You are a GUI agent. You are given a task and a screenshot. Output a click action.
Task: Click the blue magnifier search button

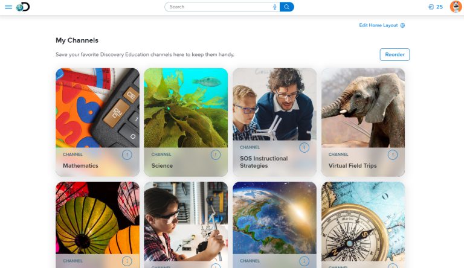tap(287, 7)
